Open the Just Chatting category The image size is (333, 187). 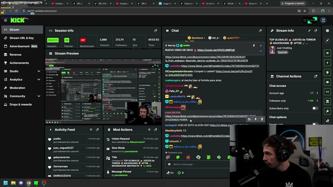(x=284, y=48)
